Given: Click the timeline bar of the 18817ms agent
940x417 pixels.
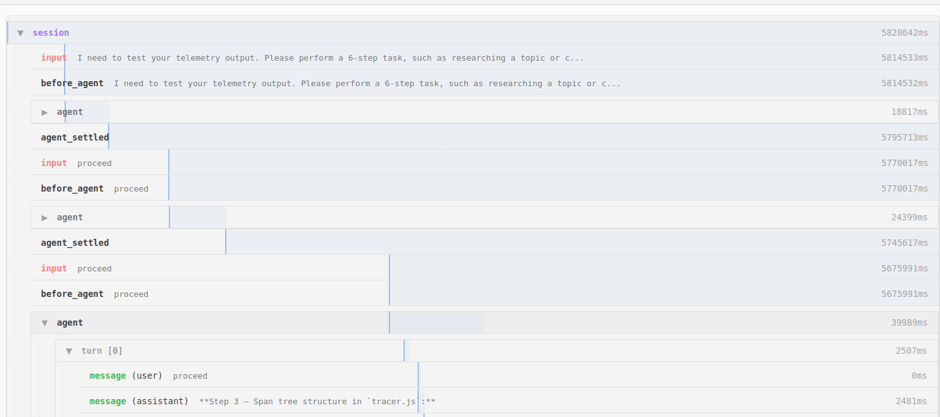Looking at the screenshot, I should (x=87, y=112).
